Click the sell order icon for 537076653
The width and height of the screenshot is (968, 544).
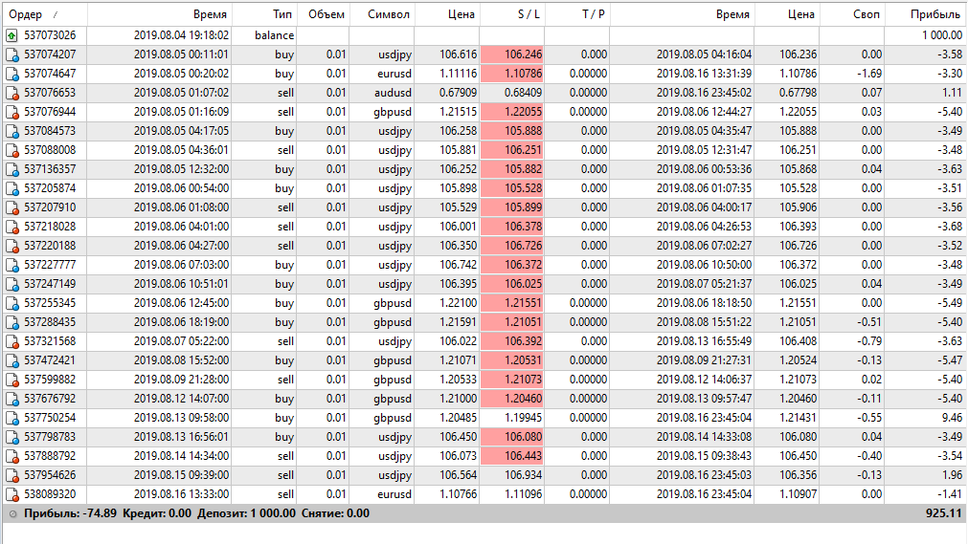(x=11, y=93)
